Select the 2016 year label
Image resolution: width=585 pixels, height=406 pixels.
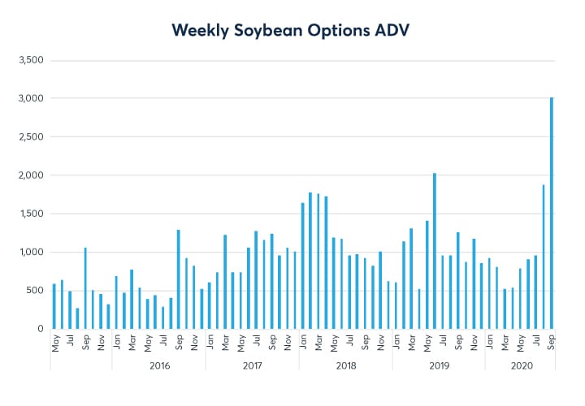[159, 365]
